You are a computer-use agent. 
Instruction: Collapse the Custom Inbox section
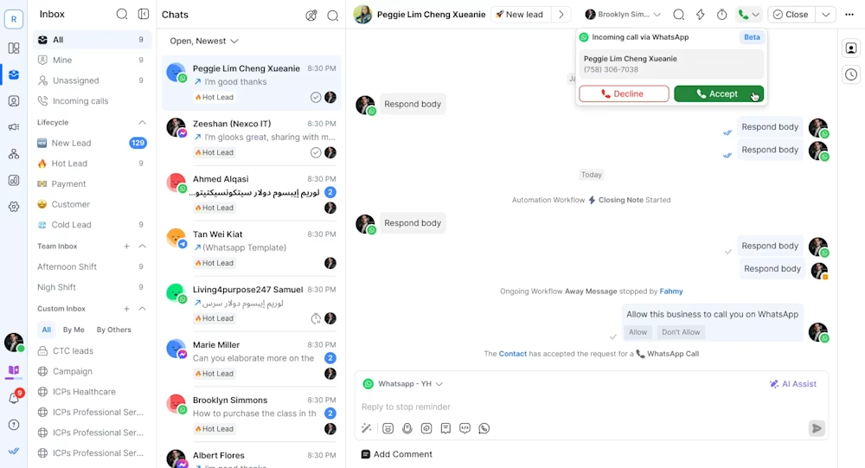[143, 309]
